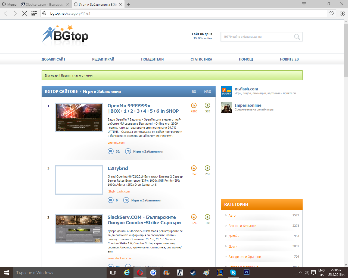Screen dimensions: 348x278
Task: Select the Бизнес и Финанси category
Action: 243,226
